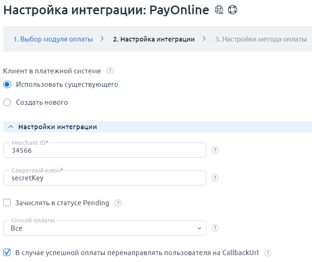This screenshot has height=262, width=312.
Task: Select 'Использовать существующего' radio button
Action: click(x=7, y=84)
